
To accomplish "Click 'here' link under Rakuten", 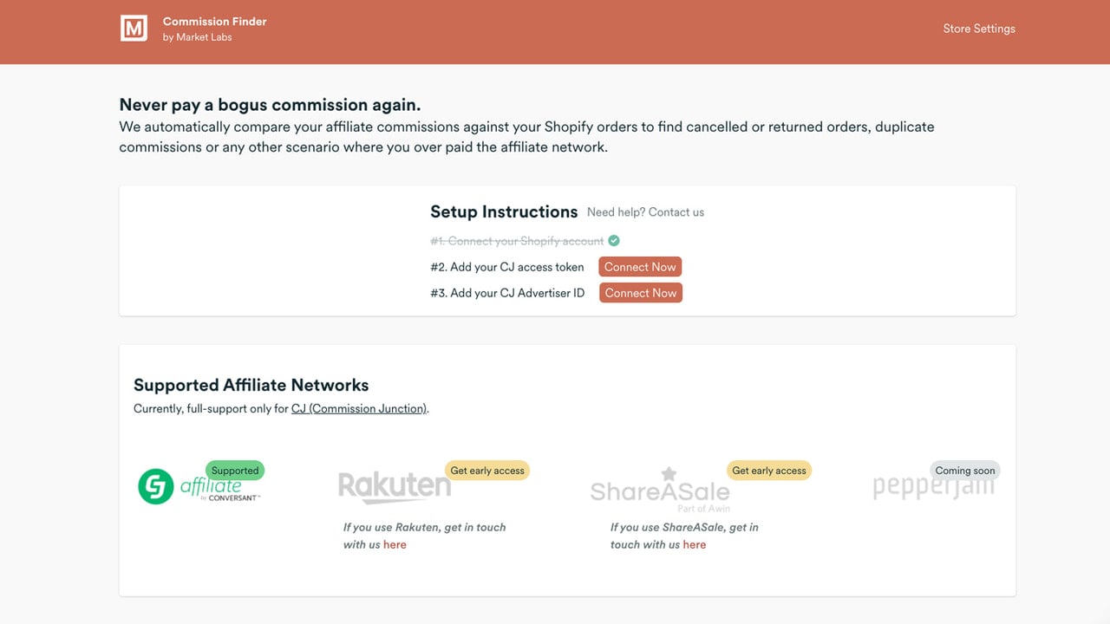I will [395, 545].
